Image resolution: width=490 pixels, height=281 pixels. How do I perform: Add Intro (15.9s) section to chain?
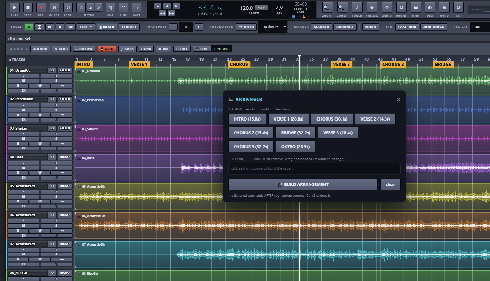[247, 119]
